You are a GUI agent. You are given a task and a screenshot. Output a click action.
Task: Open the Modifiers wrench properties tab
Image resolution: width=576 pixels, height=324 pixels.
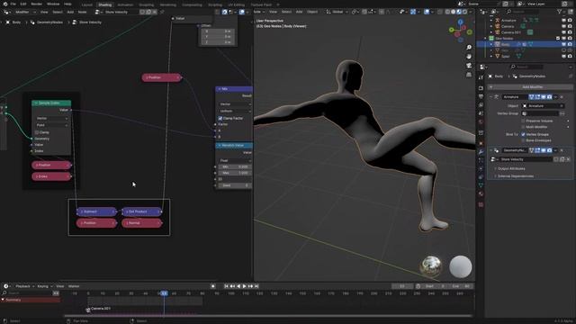(x=481, y=151)
